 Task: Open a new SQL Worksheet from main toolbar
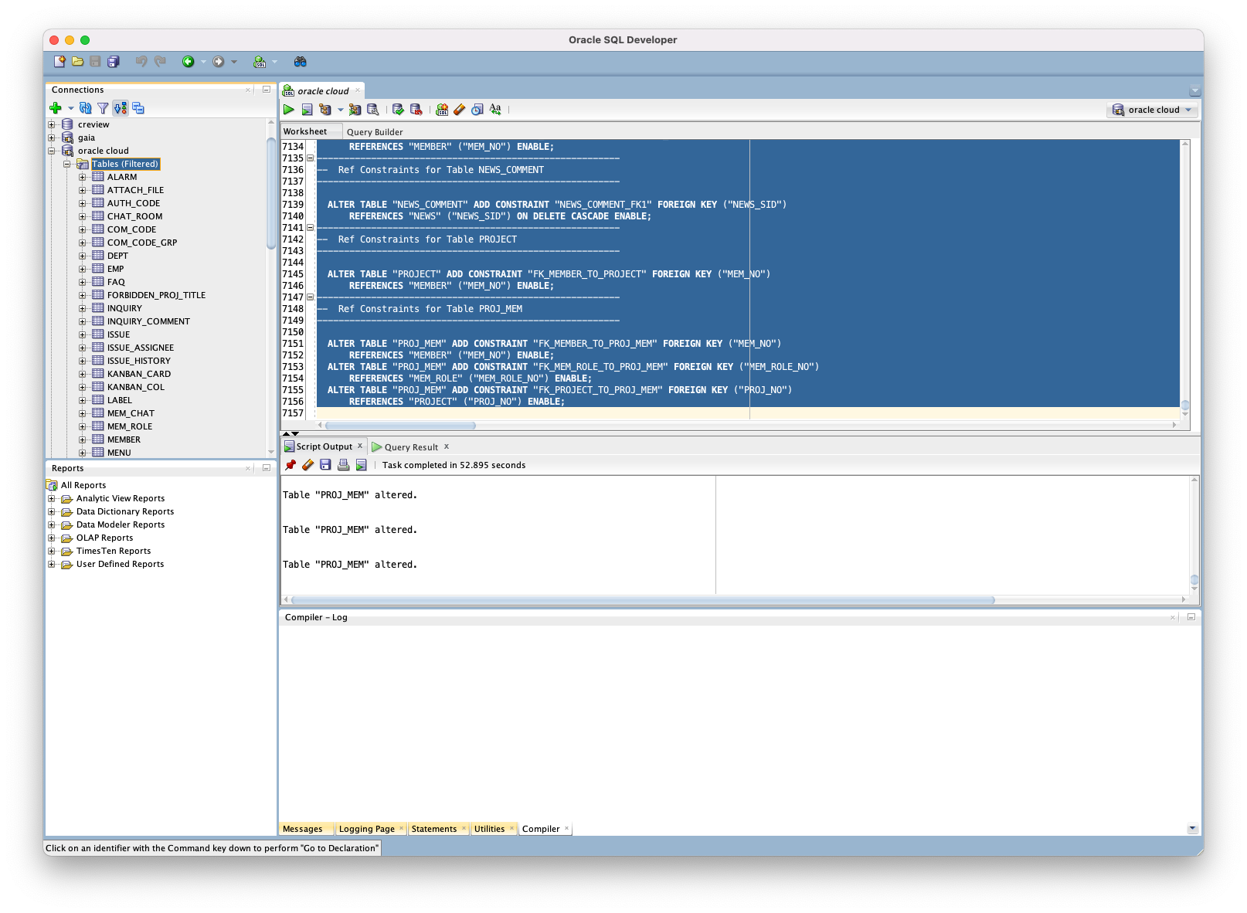click(x=260, y=62)
